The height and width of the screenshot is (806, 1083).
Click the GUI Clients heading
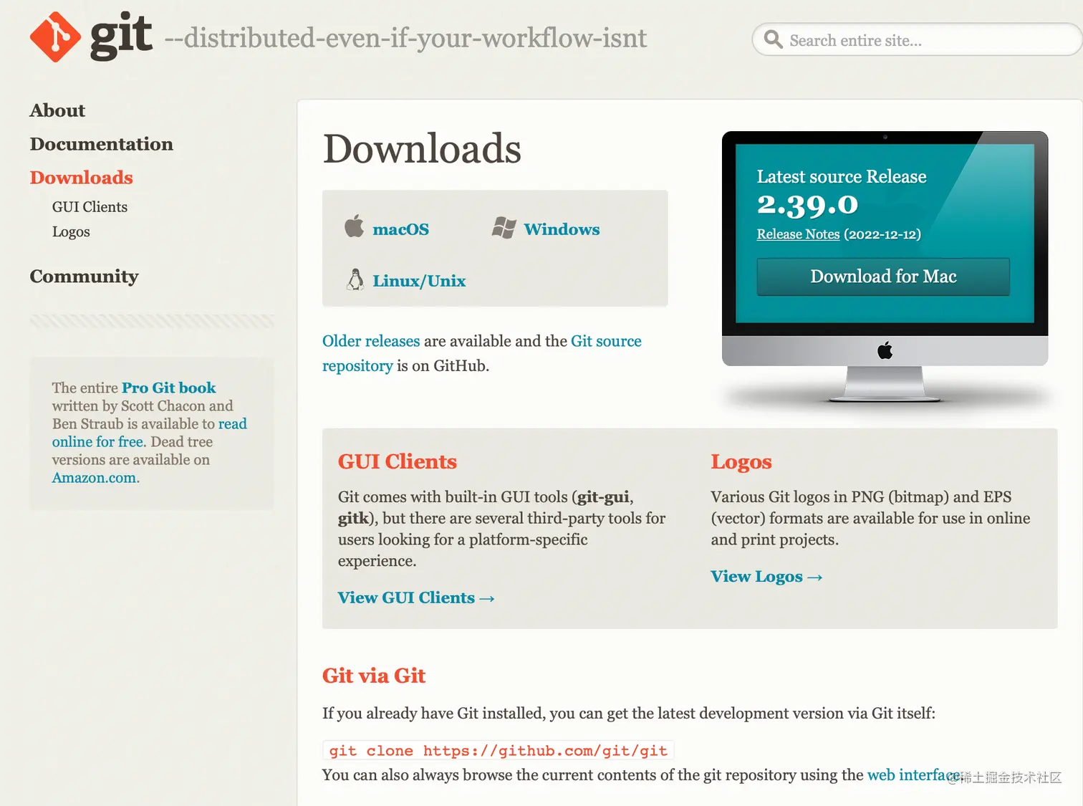[x=398, y=461]
